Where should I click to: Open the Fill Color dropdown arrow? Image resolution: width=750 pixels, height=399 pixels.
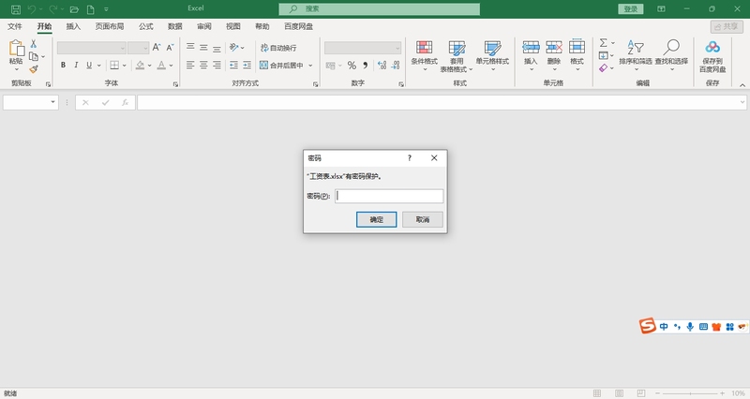[x=149, y=66]
